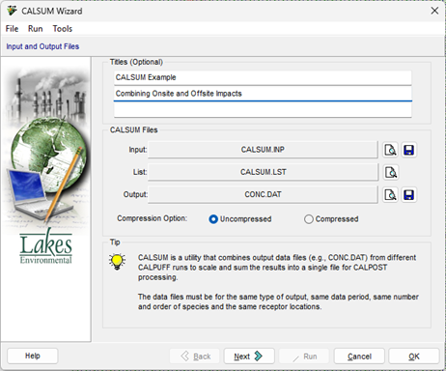The width and height of the screenshot is (446, 371).
Task: Open the Run menu
Action: (x=35, y=29)
